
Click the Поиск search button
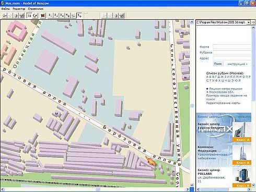pos(218,64)
